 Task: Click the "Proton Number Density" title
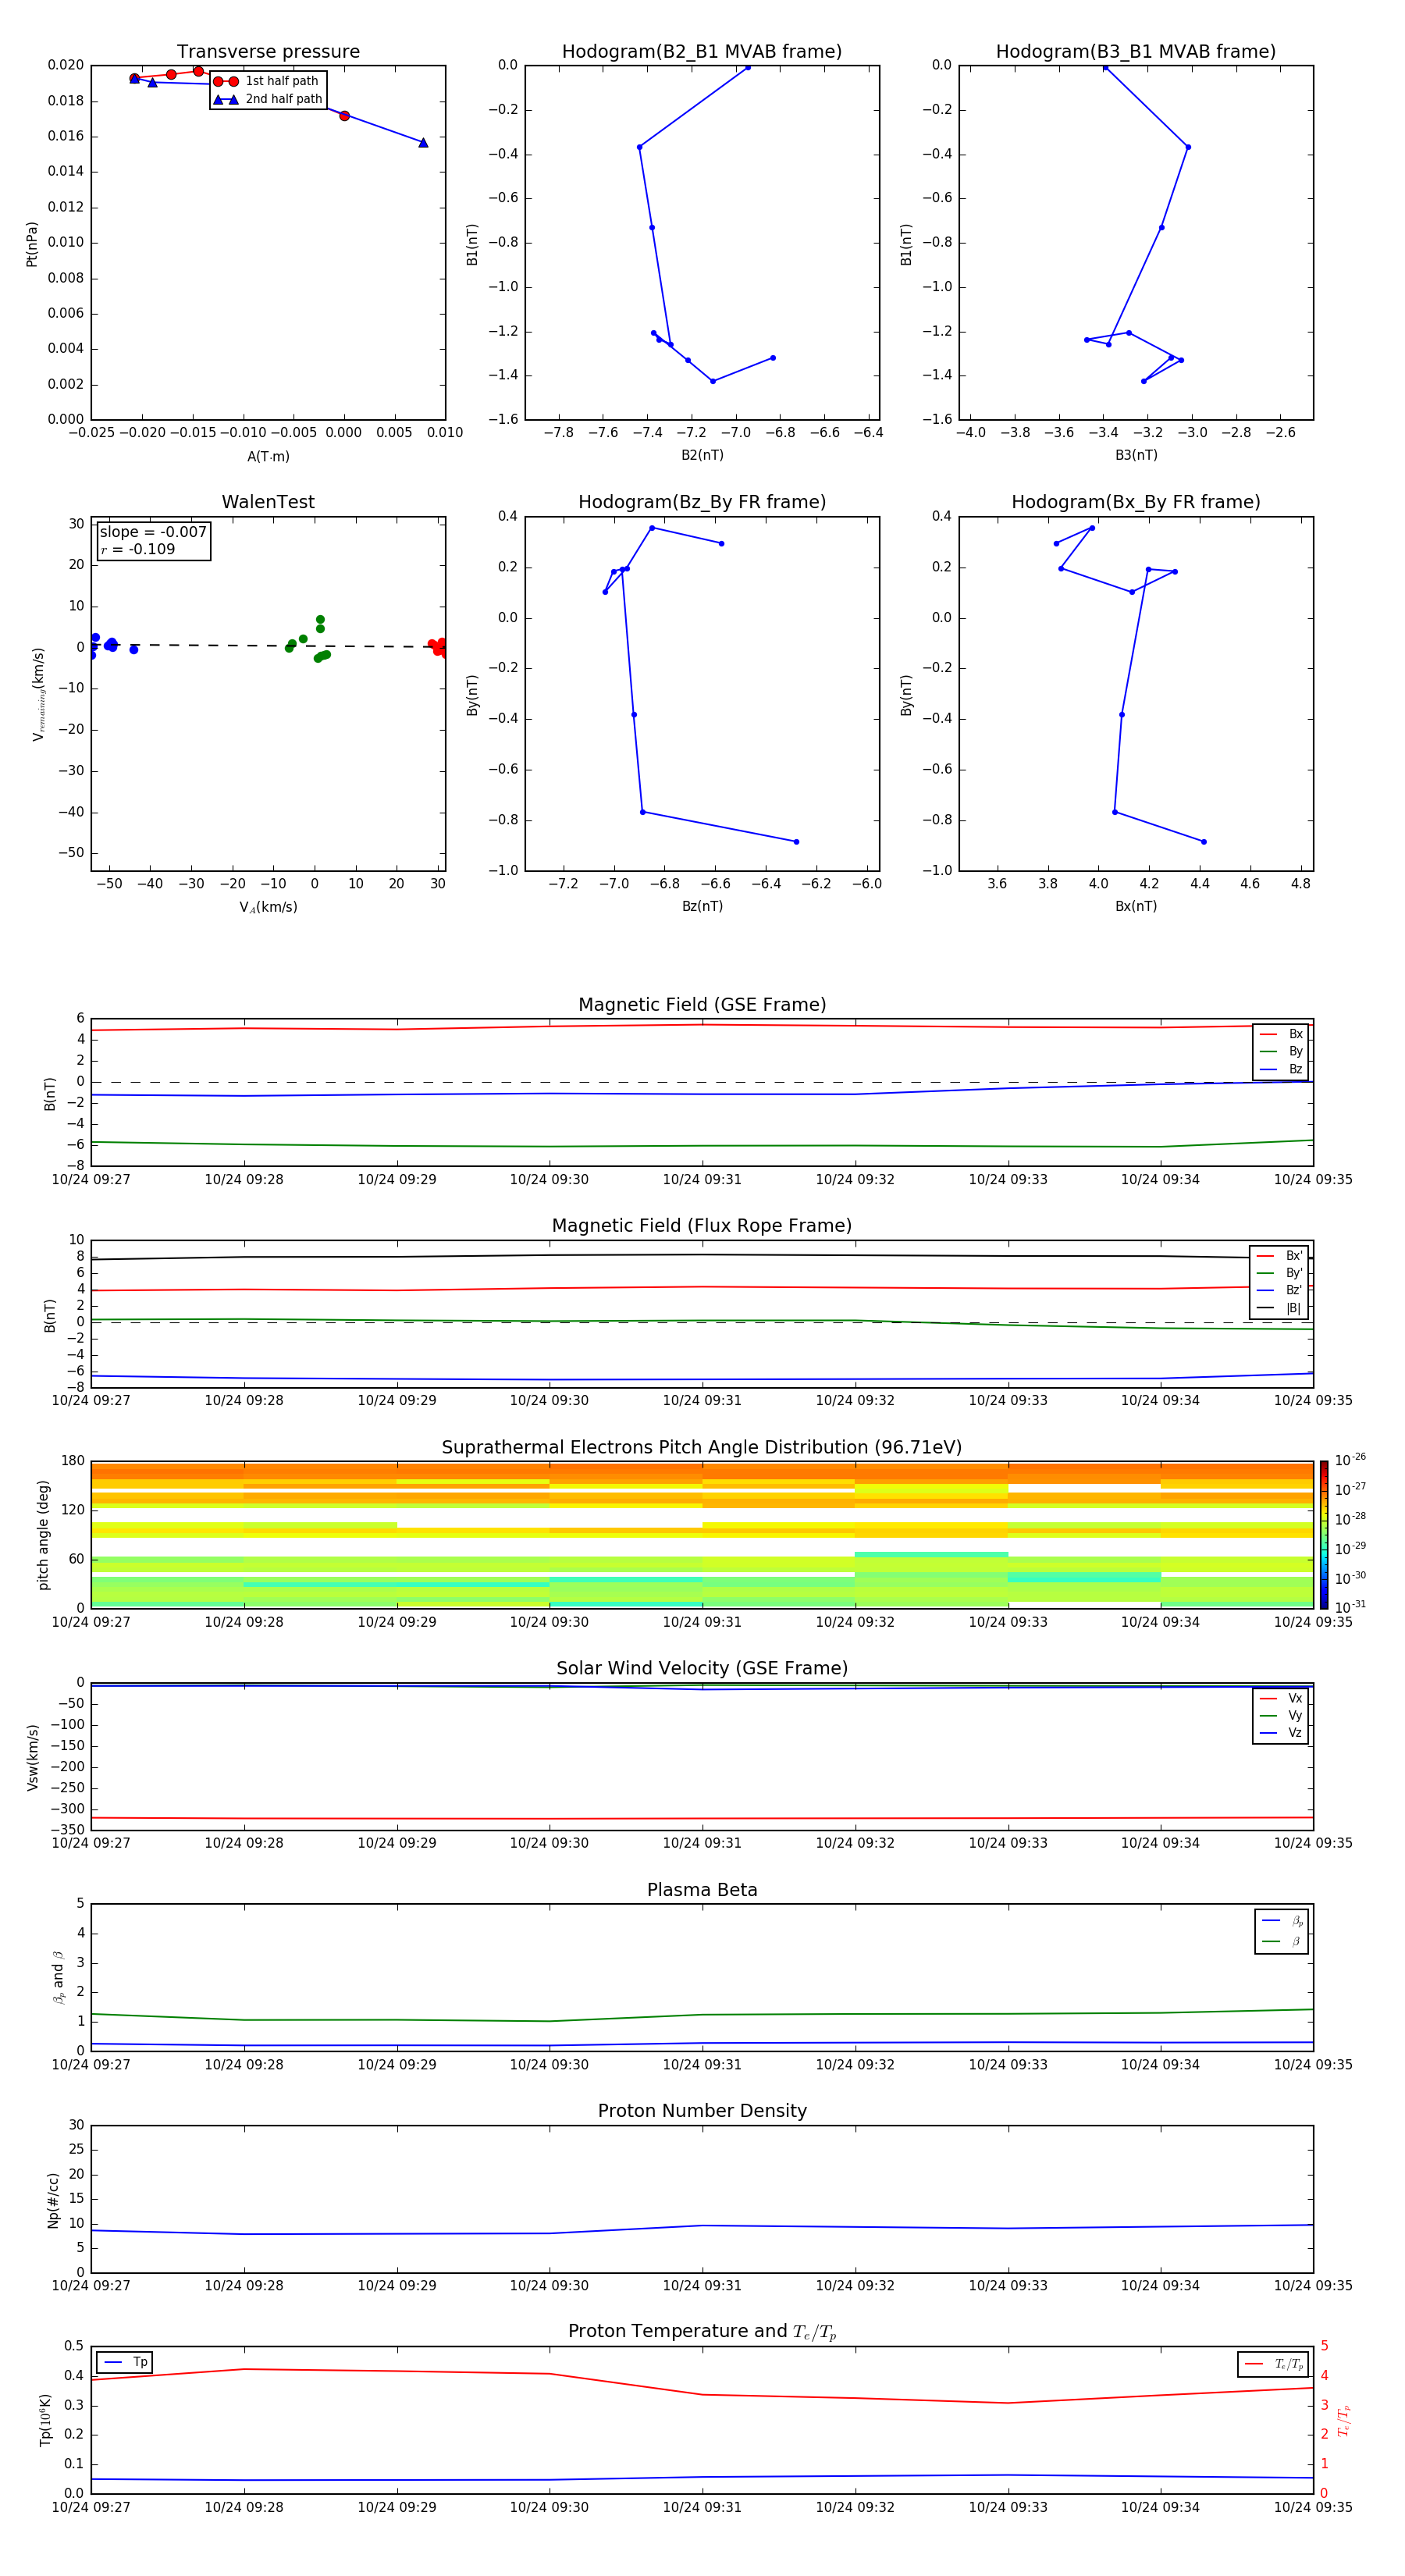coord(702,2111)
